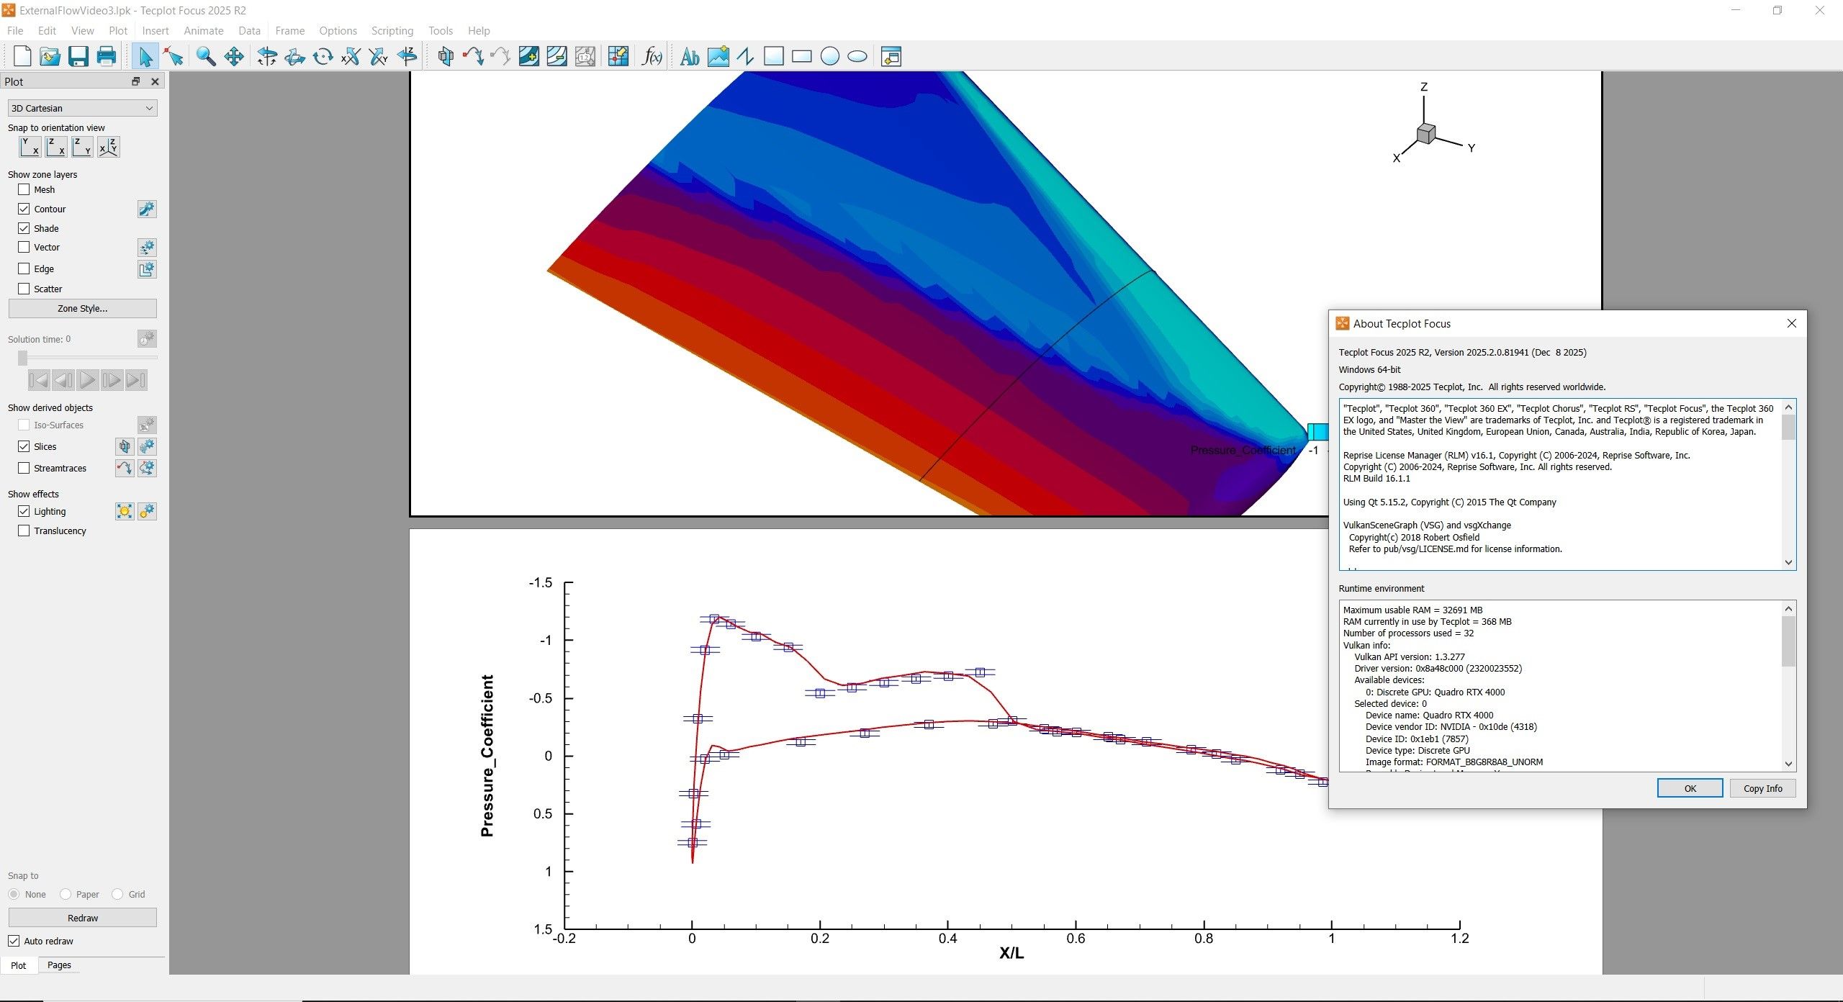Open the 3D Cartesian plot type dropdown
1843x1002 pixels.
coord(81,107)
